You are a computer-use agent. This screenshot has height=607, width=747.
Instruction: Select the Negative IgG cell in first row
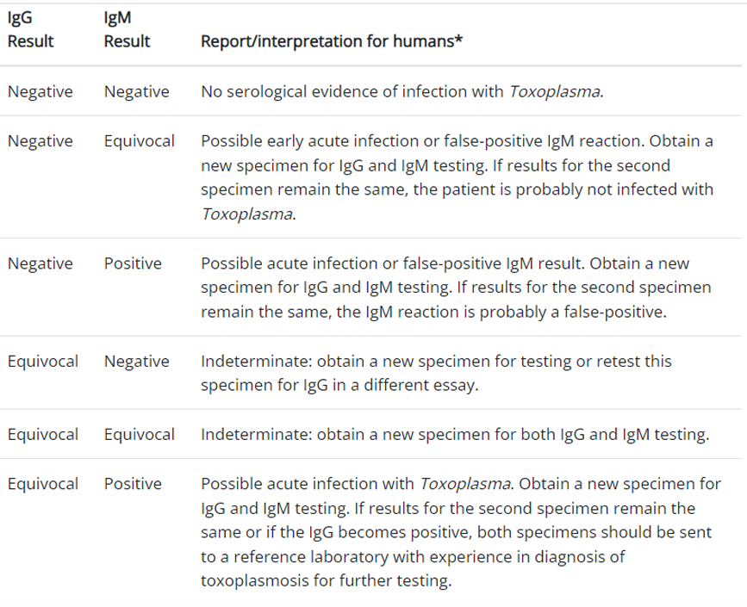point(40,91)
